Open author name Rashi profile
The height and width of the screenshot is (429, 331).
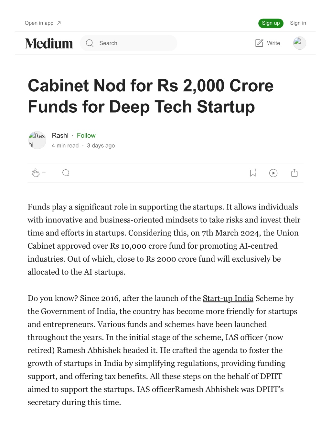(x=60, y=135)
